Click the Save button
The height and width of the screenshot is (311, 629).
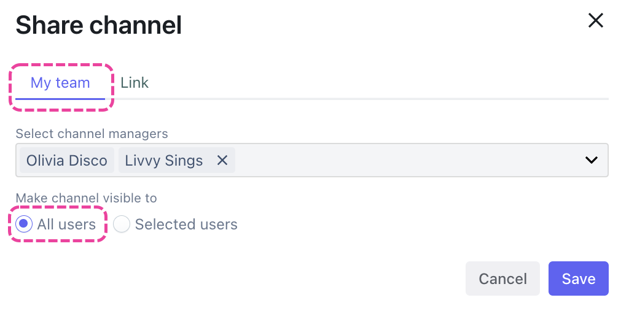coord(578,278)
